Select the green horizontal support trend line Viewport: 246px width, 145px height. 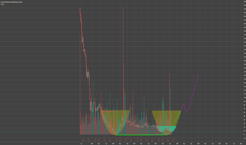point(141,135)
